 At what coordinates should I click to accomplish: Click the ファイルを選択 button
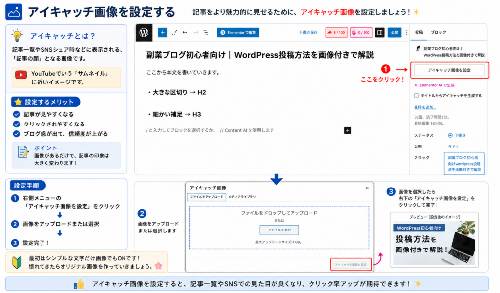tap(279, 230)
